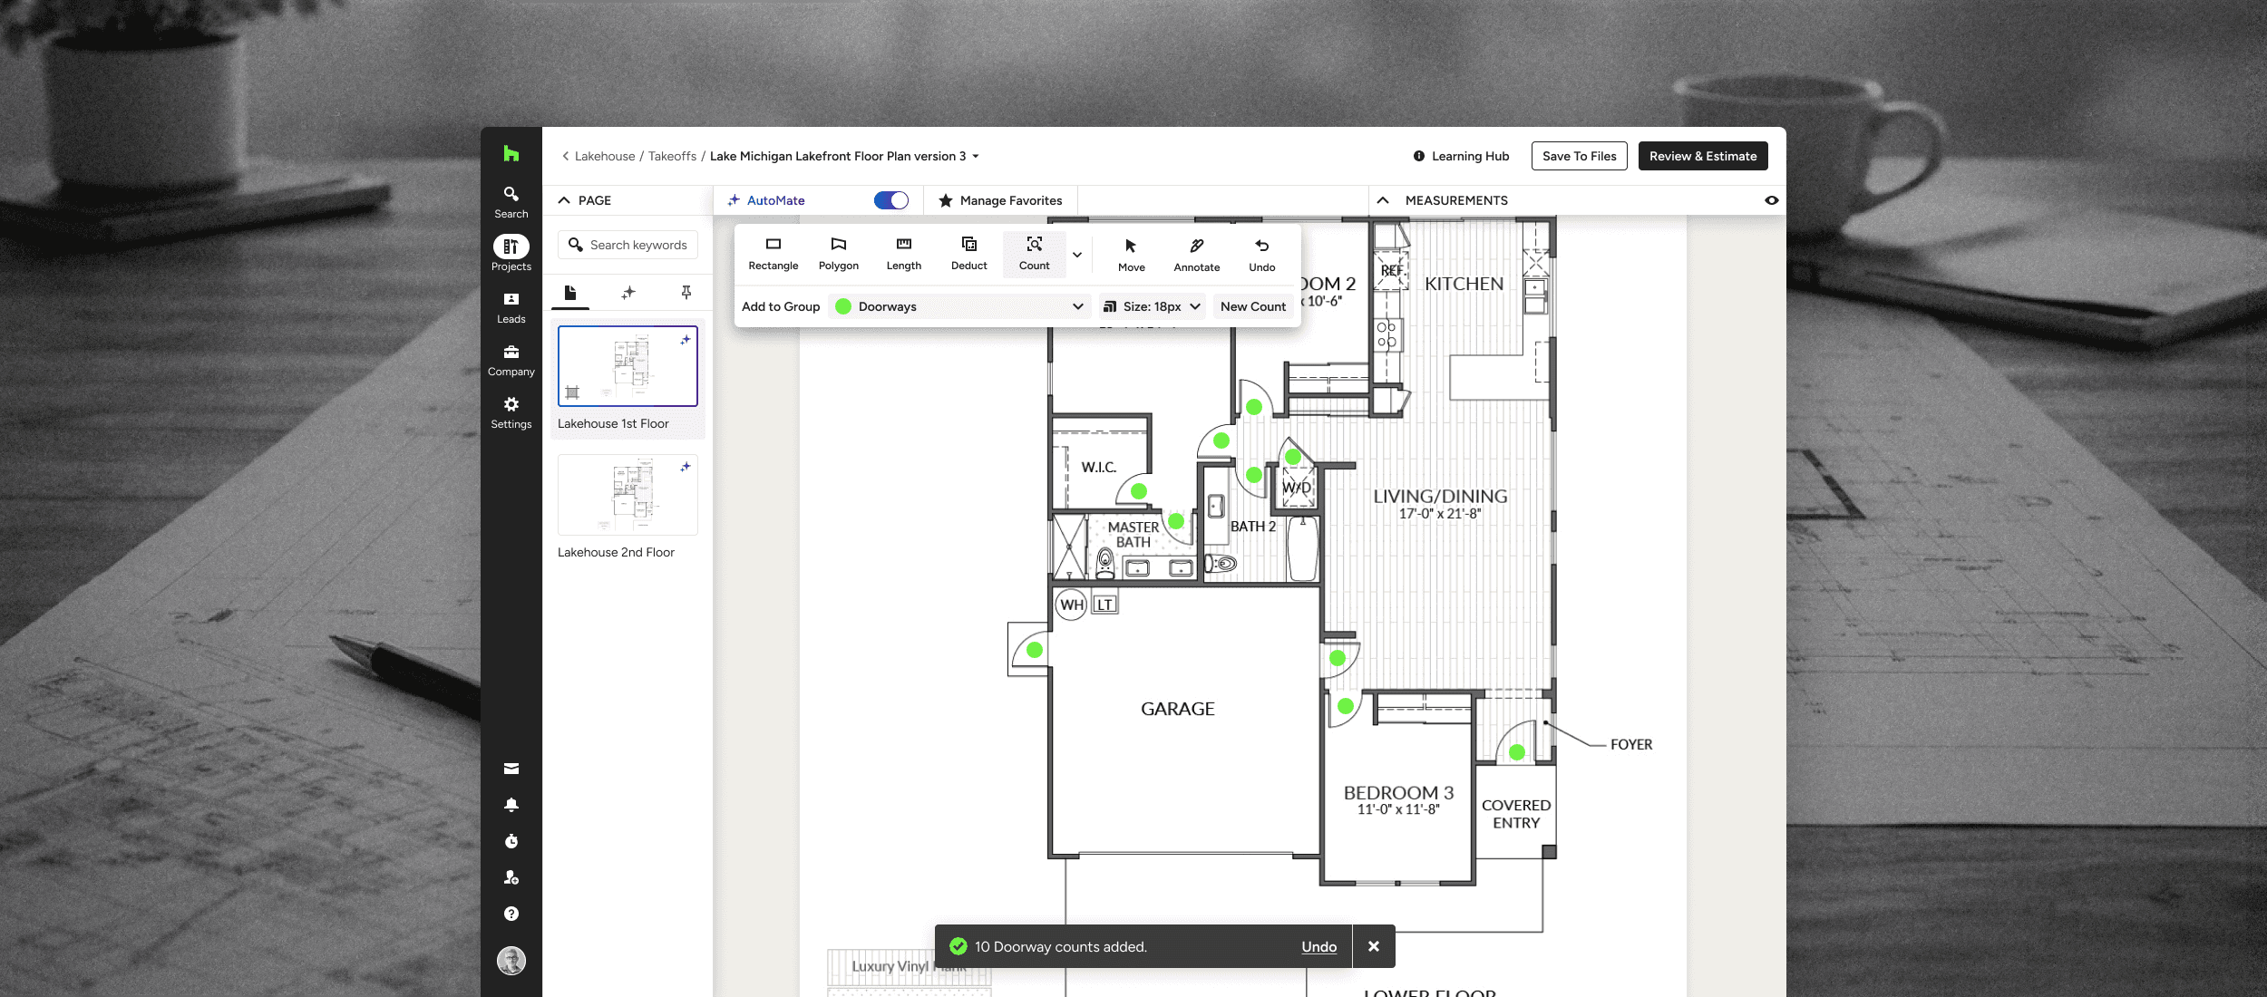Click Undo link in the toast notification
Image resolution: width=2267 pixels, height=997 pixels.
tap(1318, 946)
